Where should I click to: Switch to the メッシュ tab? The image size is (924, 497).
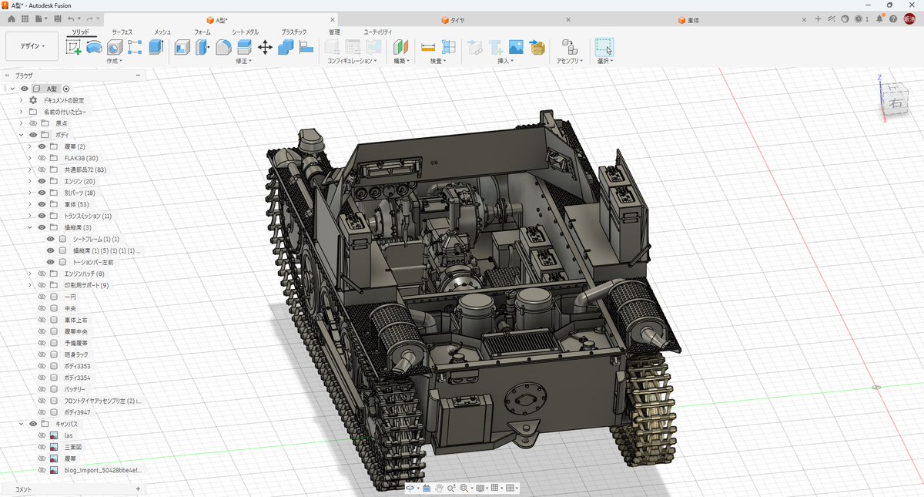[x=162, y=32]
